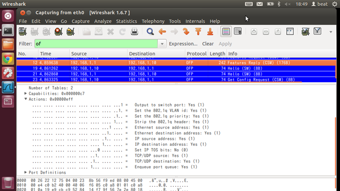
Task: Open the display filters edit icon
Action: tap(318, 31)
